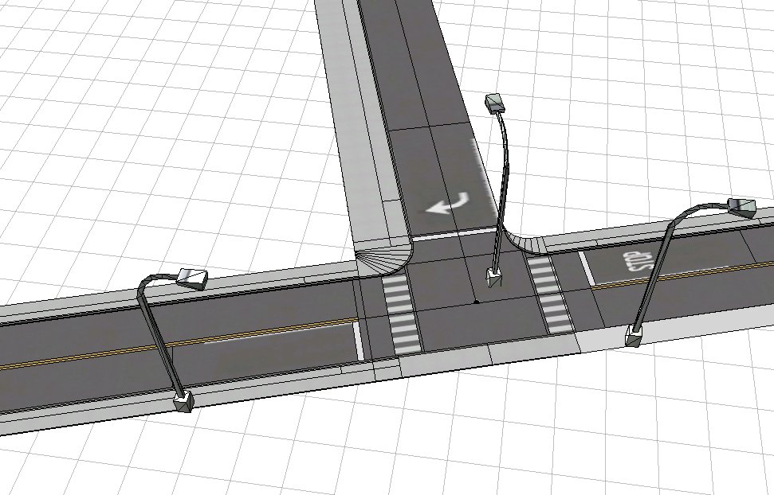Select the base of the leftmost street light
This screenshot has height=495, width=774.
click(183, 403)
